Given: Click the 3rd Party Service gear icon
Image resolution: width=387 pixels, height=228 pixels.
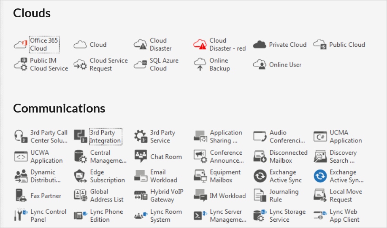Looking at the screenshot, I should 140,137.
